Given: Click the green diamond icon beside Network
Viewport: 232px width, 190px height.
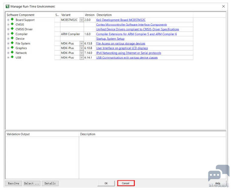Looking at the screenshot, I should click(12, 52).
